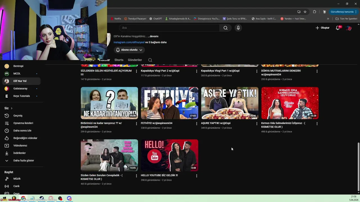The image size is (360, 202).
Task: Open instagram.com/elifnuryeel link
Action: pos(129,42)
